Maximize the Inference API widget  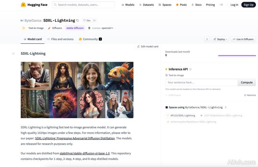[250, 95]
